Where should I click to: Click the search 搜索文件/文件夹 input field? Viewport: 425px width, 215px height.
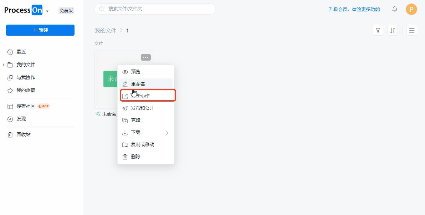(x=155, y=9)
